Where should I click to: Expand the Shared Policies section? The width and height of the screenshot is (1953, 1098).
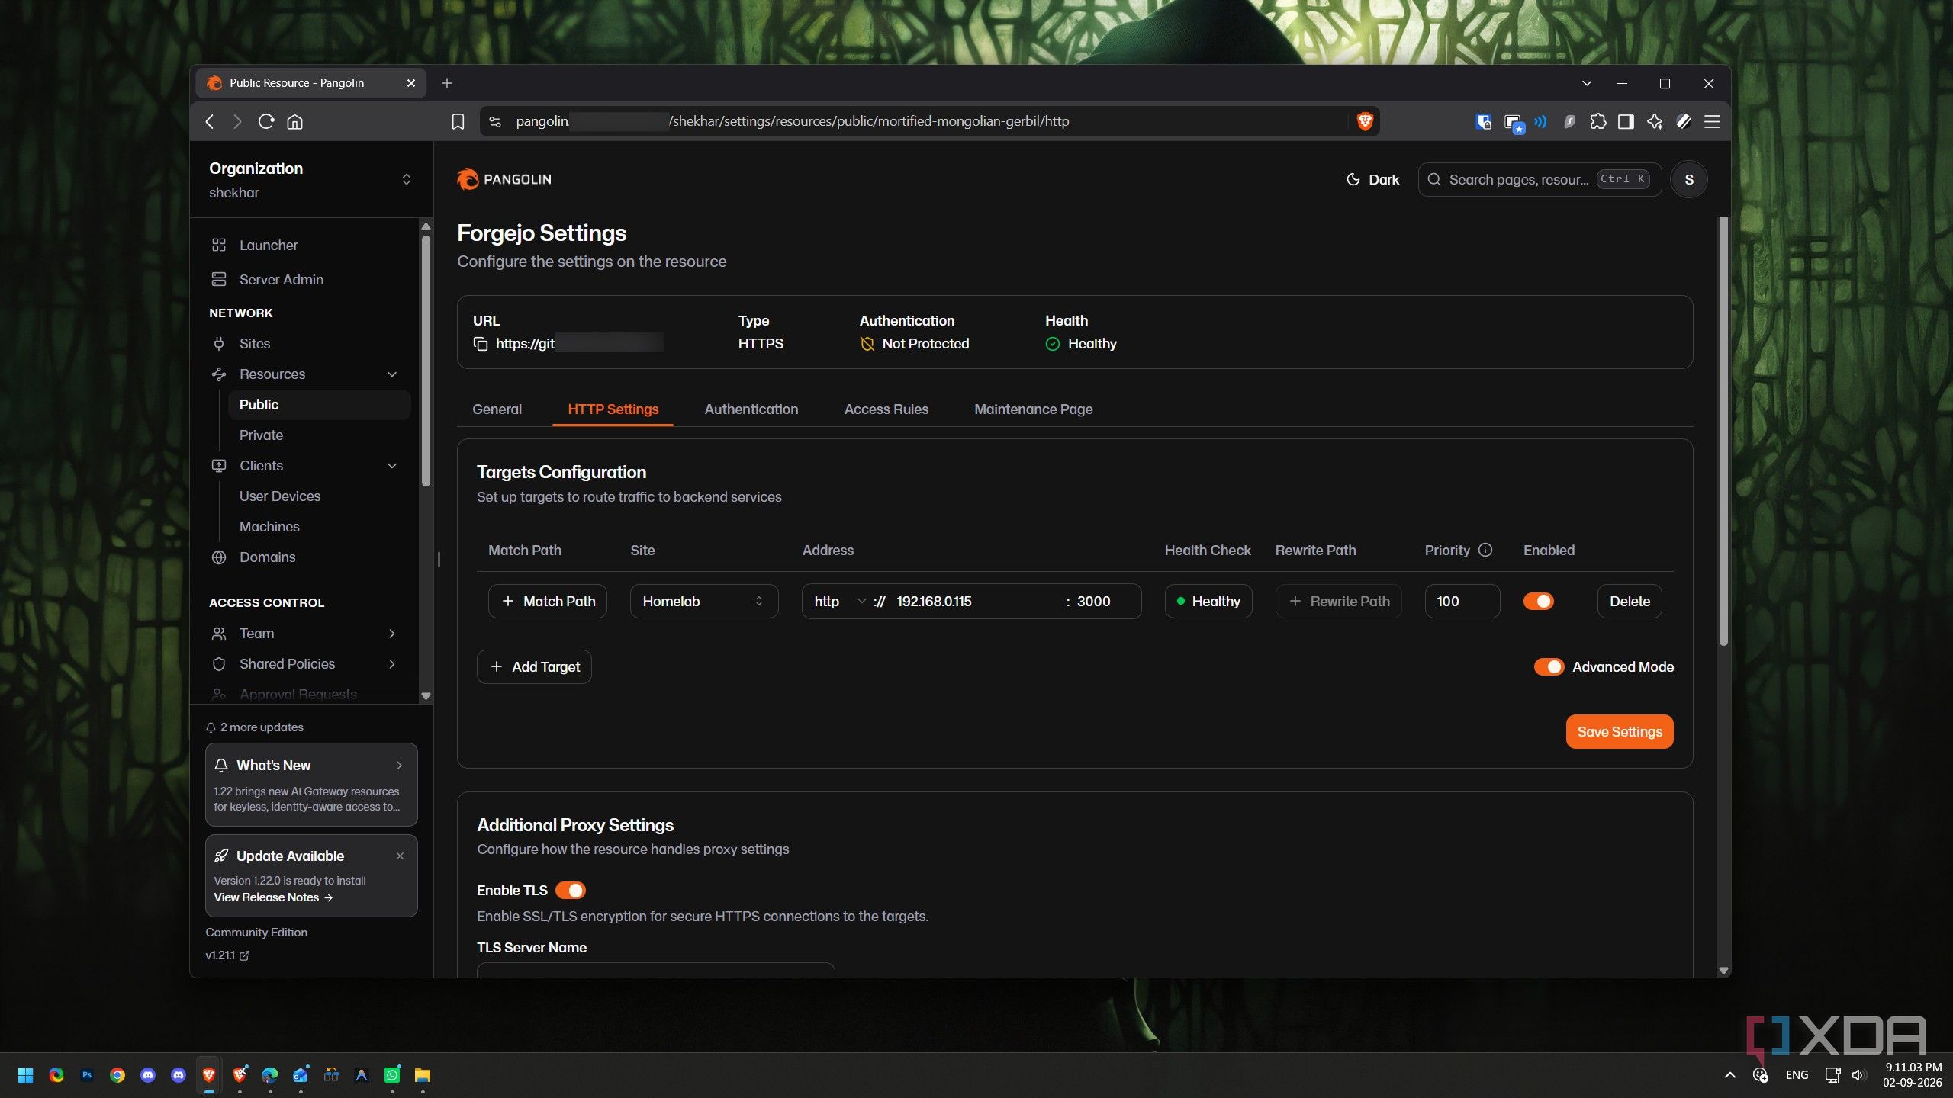point(392,663)
